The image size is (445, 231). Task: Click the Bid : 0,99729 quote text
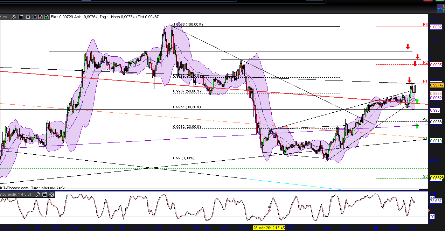pos(62,16)
